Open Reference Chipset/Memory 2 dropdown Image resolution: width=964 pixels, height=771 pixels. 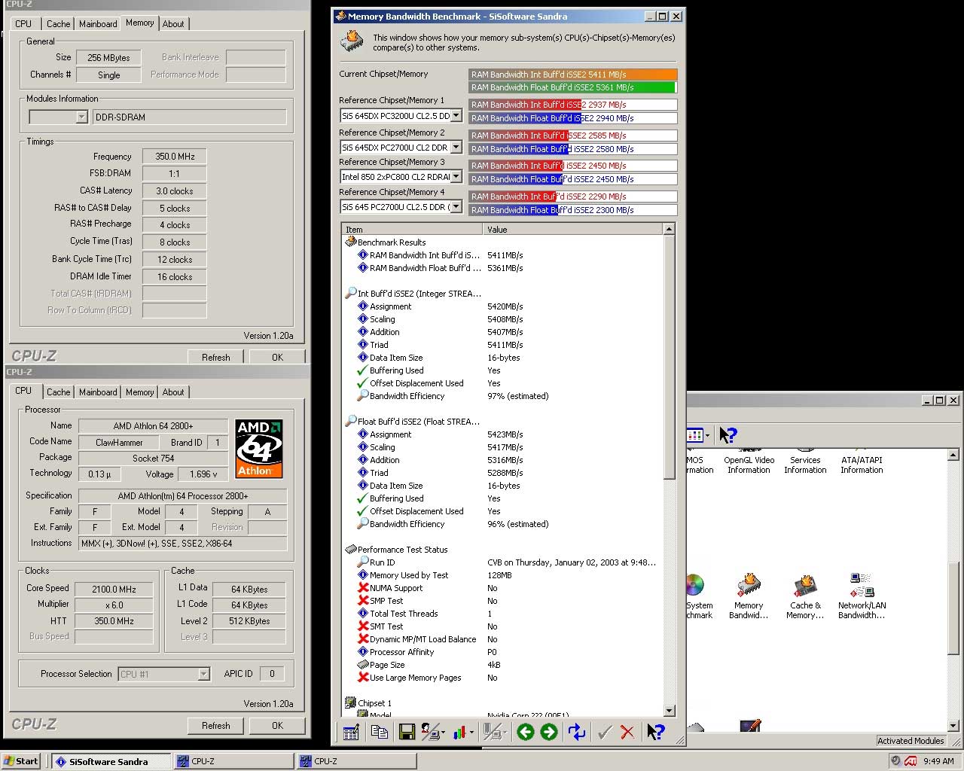click(x=456, y=147)
